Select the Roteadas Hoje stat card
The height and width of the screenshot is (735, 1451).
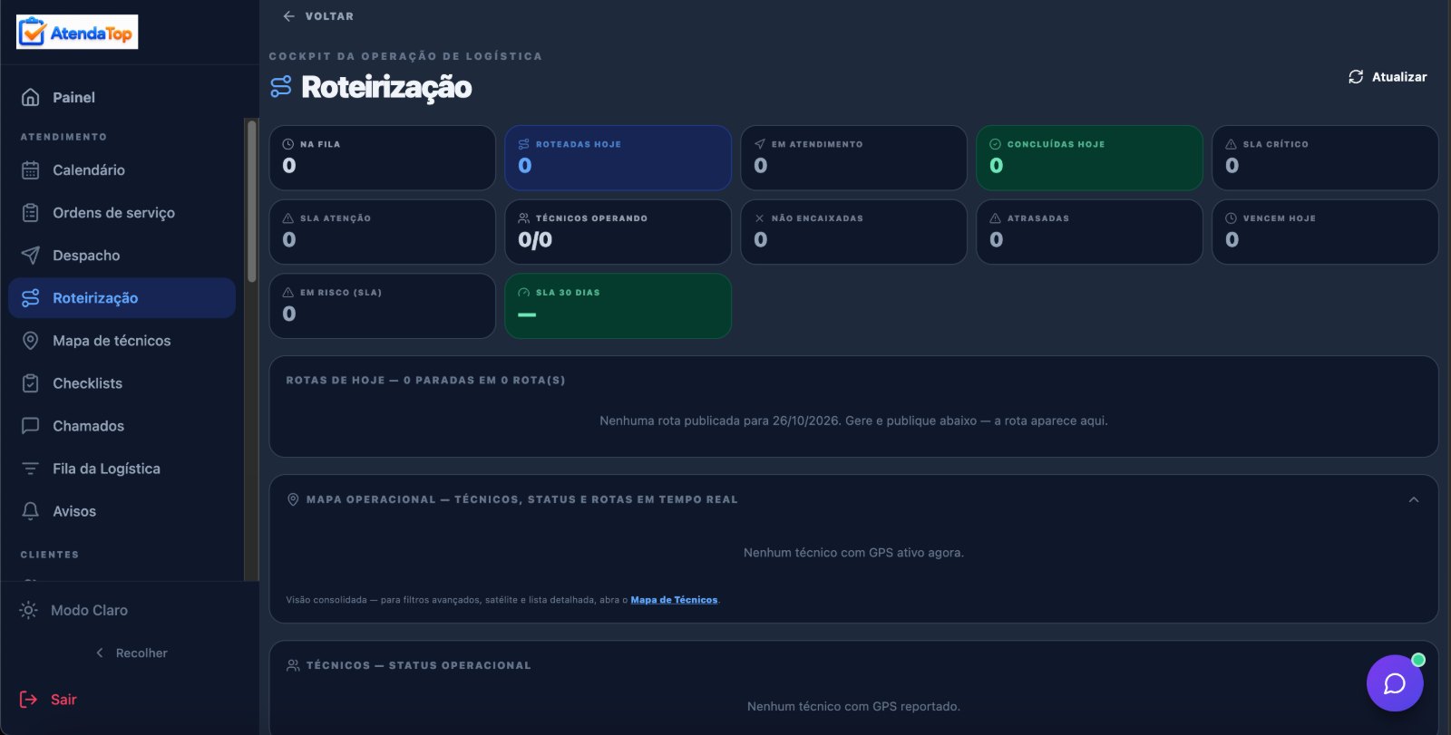pos(618,158)
